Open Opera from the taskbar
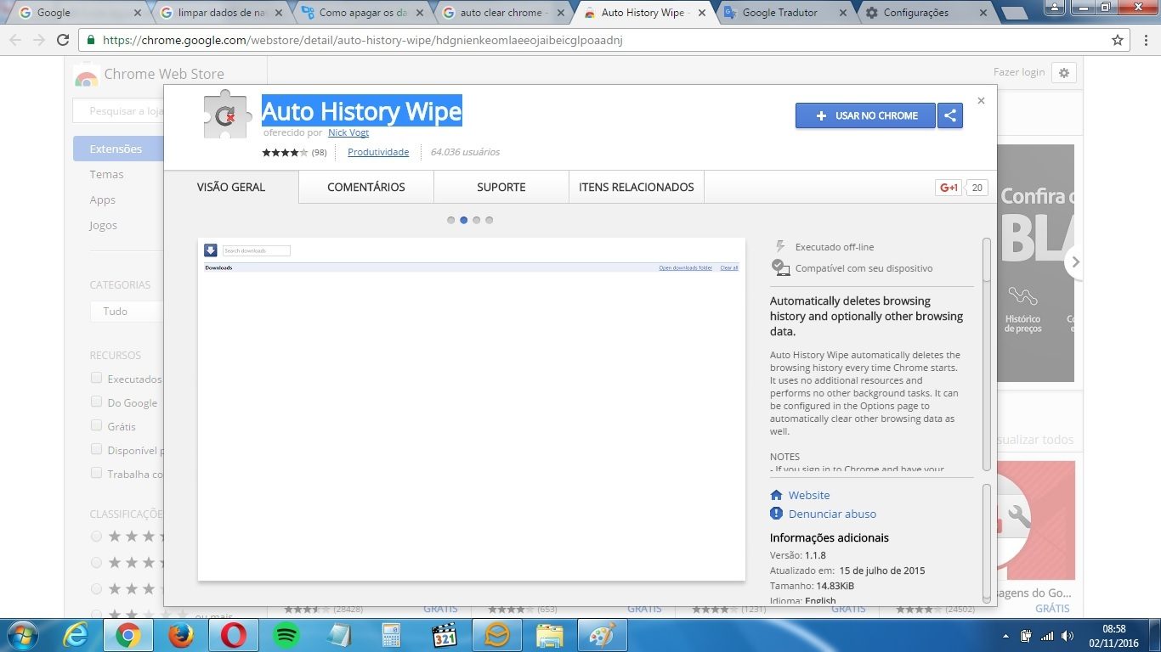 point(234,635)
